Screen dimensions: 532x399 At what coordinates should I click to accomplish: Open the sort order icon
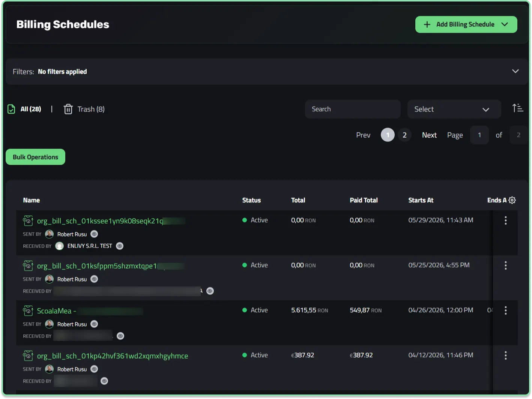tap(518, 108)
